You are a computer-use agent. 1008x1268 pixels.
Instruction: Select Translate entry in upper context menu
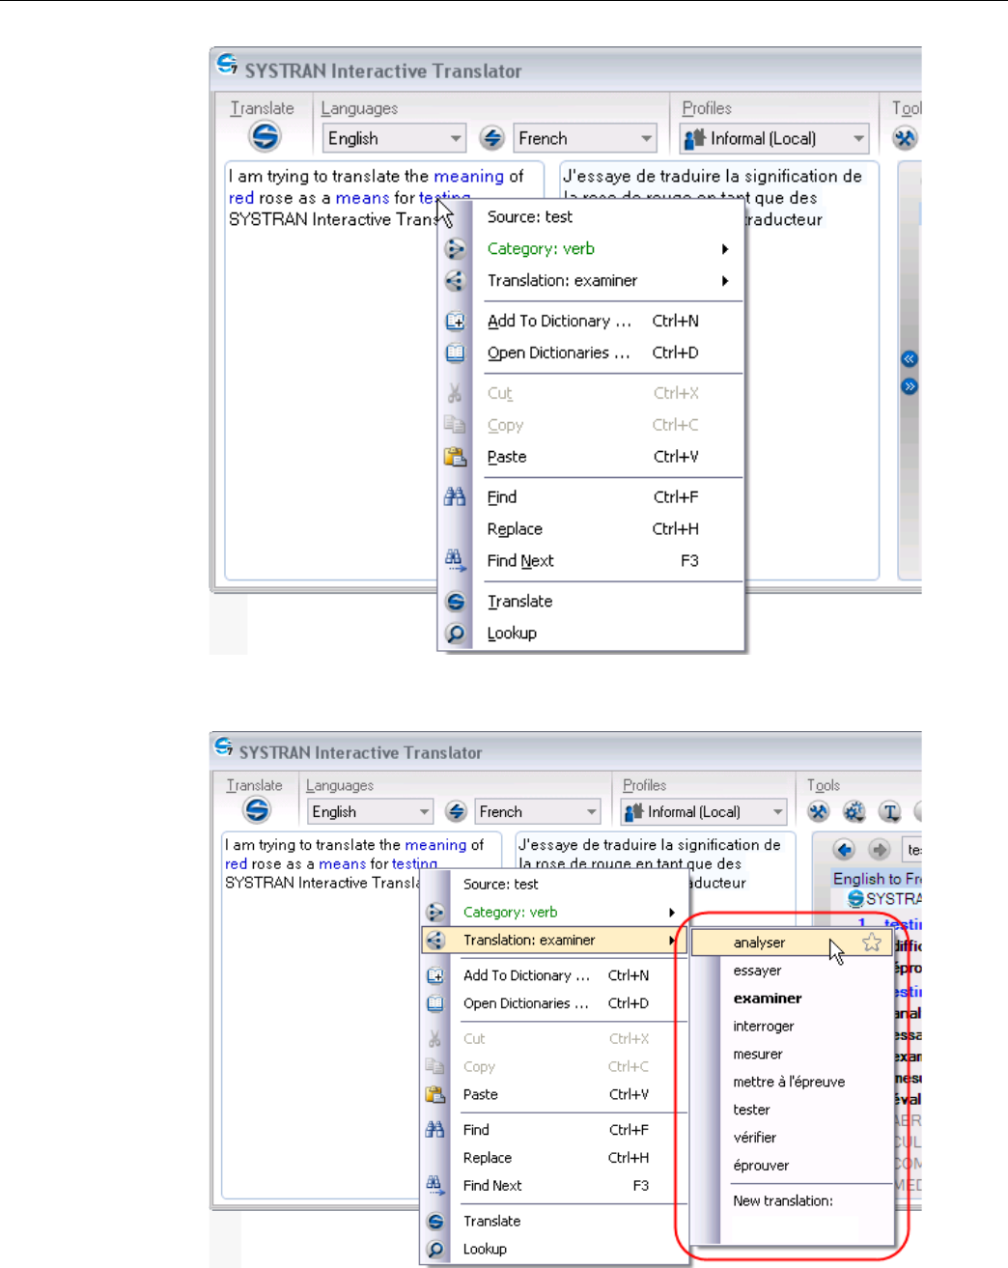pyautogui.click(x=607, y=602)
